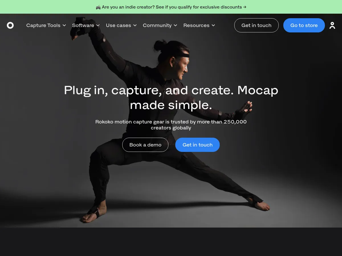
Task: Click the blue Get in touch hero button
Action: click(198, 145)
